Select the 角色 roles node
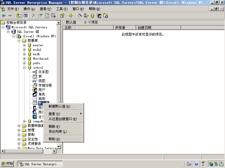Screen dimensions: 225x168 [x=42, y=94]
